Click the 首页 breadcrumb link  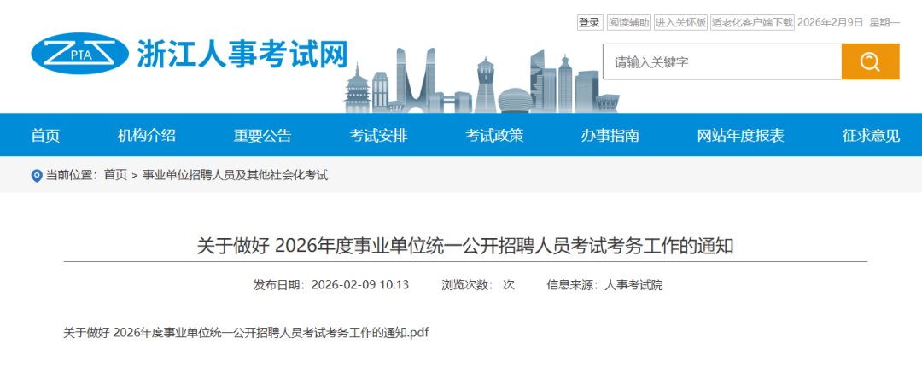click(x=115, y=175)
